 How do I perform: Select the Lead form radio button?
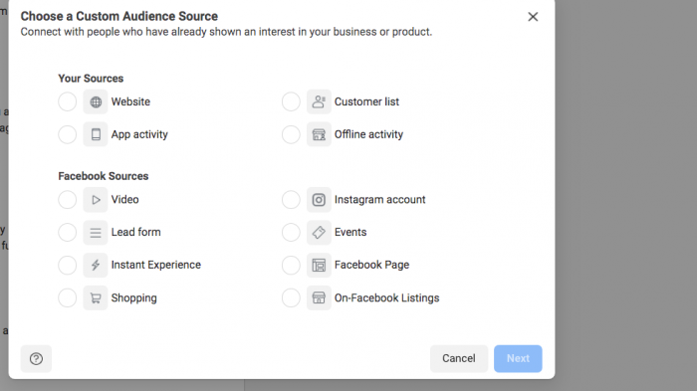tap(67, 232)
